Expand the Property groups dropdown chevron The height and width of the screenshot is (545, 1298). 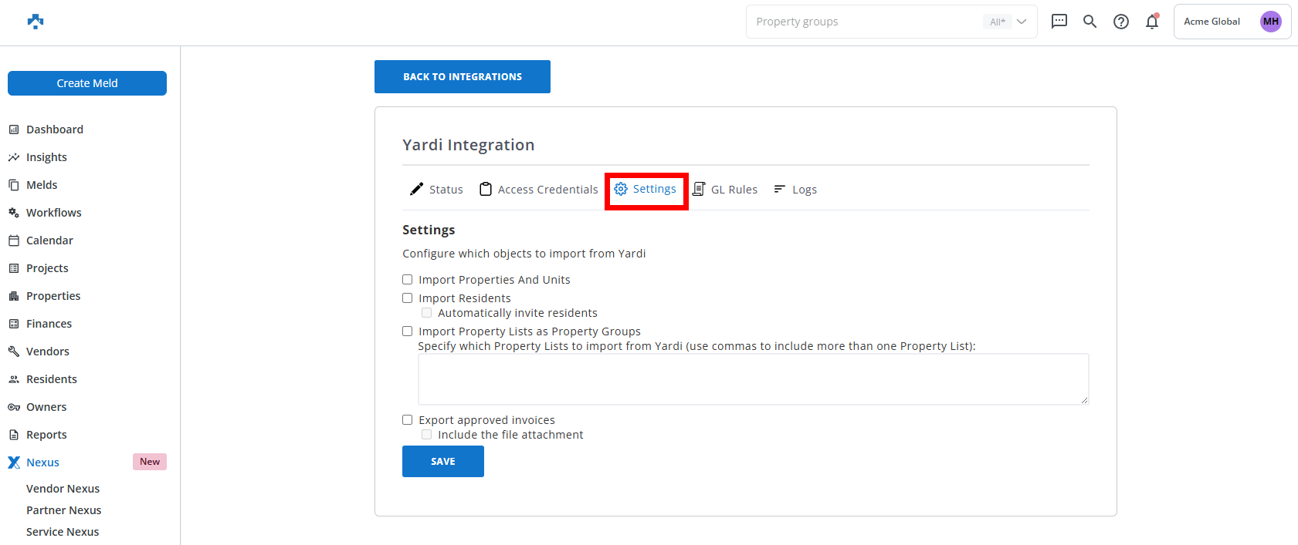(1022, 22)
